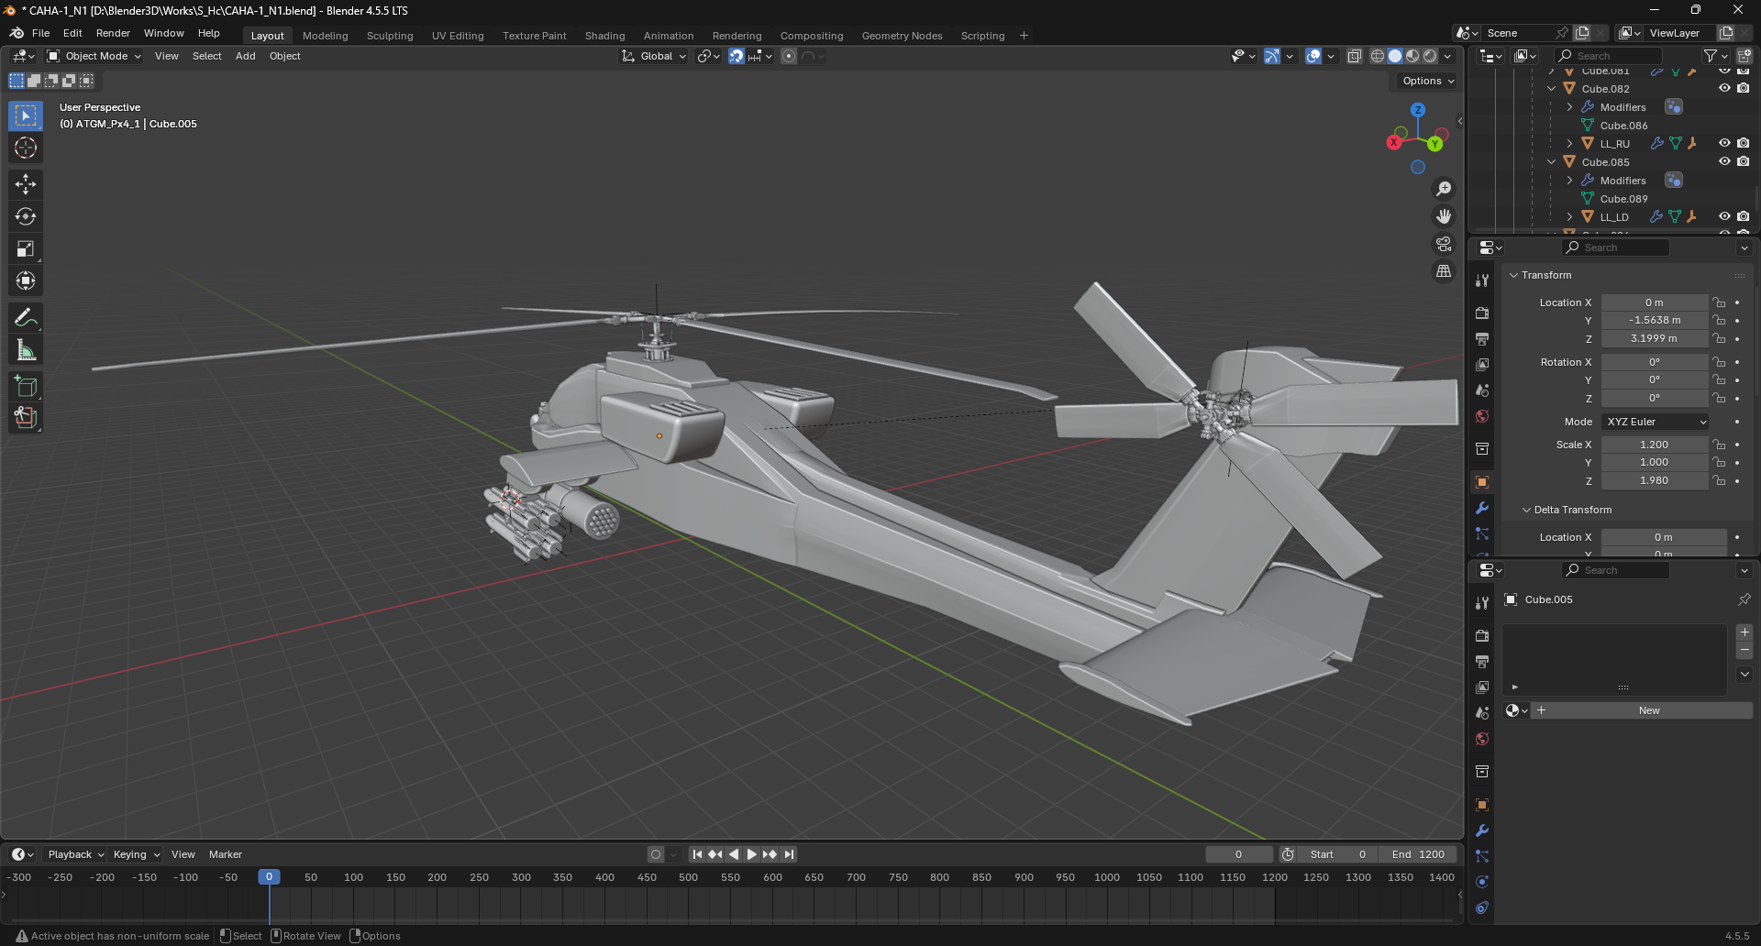Select the Annotate tool
Viewport: 1761px width, 946px height.
[26, 318]
